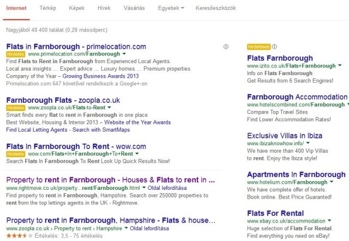Click the yellow Hirdetések badge above the sidebar ads
This screenshot has height=241, width=349.
[x=258, y=47]
